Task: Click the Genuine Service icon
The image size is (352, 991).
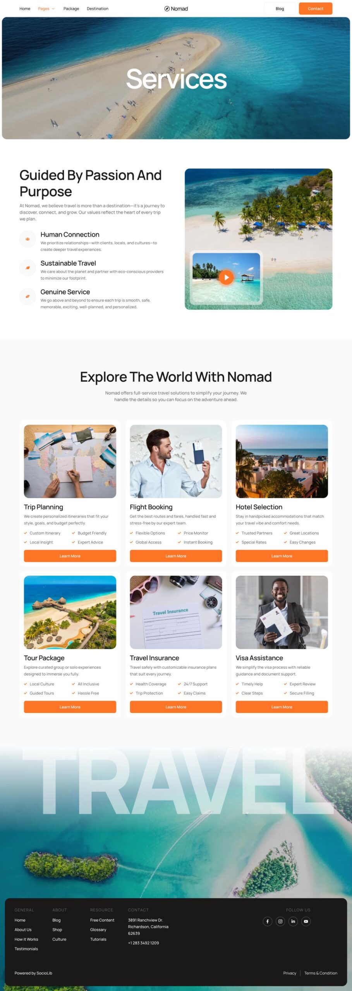Action: pyautogui.click(x=27, y=297)
